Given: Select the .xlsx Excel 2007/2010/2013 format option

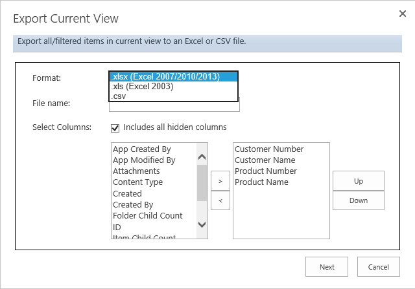Looking at the screenshot, I should coord(173,77).
